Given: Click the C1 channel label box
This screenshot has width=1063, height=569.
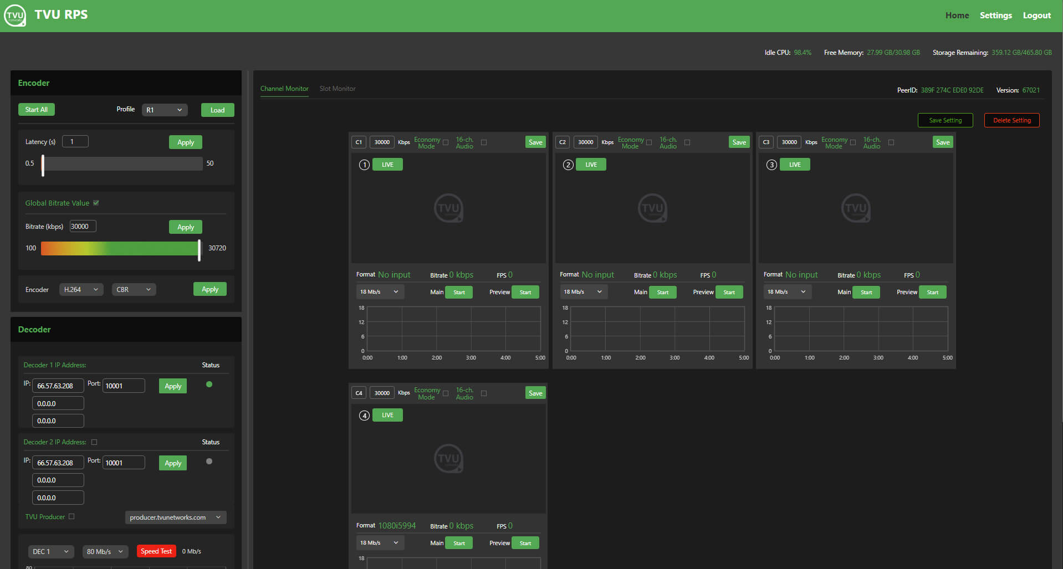Looking at the screenshot, I should 359,142.
